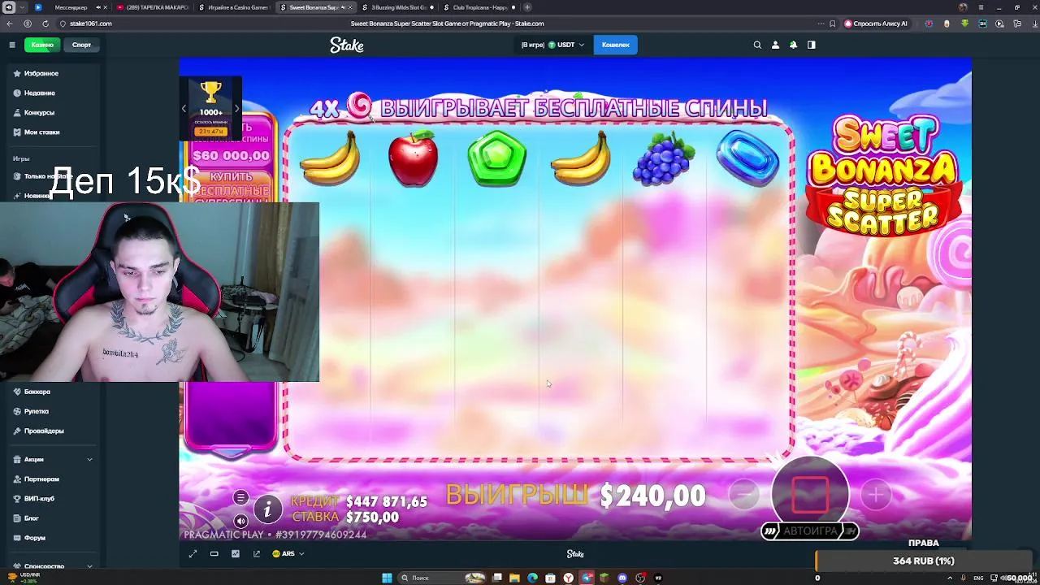Screen dimensions: 1040x585
Task: Switch to the Казино section
Action: tap(42, 45)
